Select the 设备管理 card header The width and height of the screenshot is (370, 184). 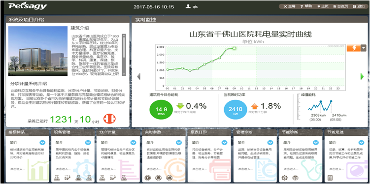[x=73, y=132]
